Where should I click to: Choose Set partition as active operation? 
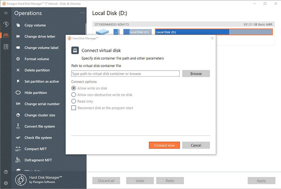click(x=42, y=81)
